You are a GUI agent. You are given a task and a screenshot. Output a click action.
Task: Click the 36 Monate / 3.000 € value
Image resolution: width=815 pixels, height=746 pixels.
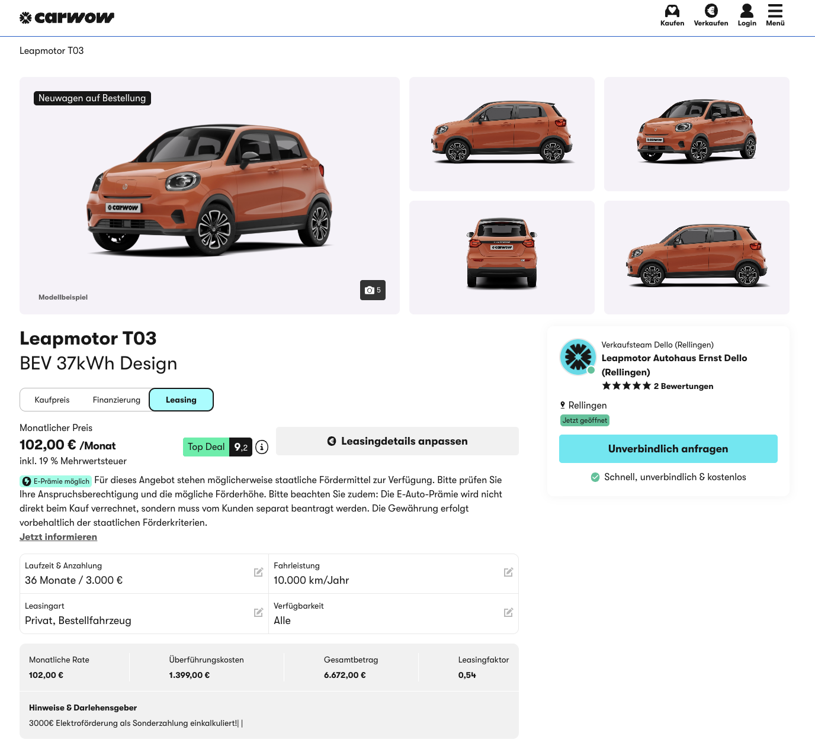(74, 580)
